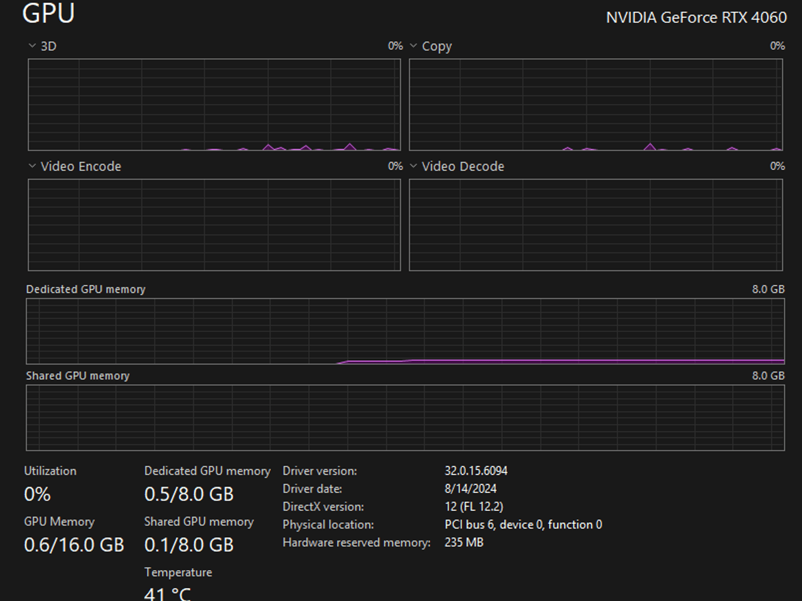The image size is (802, 601).
Task: Click the 0% reading for 3D graph
Action: [x=395, y=46]
